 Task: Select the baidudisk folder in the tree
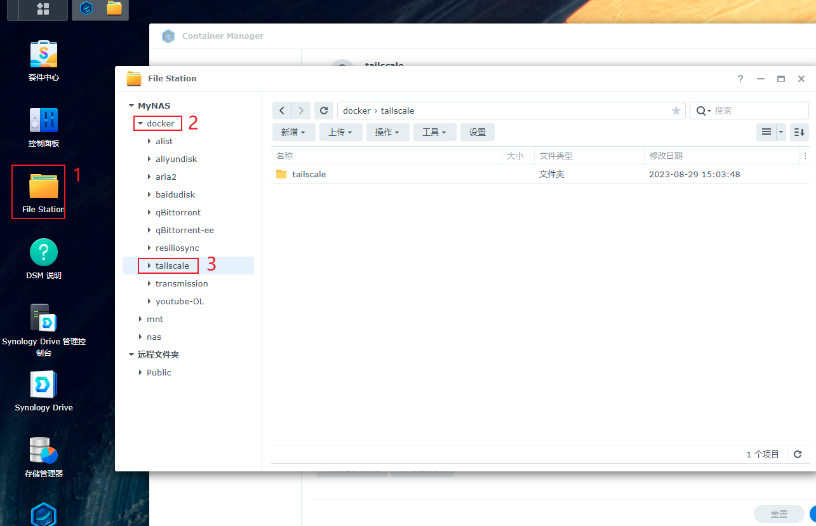tap(175, 195)
